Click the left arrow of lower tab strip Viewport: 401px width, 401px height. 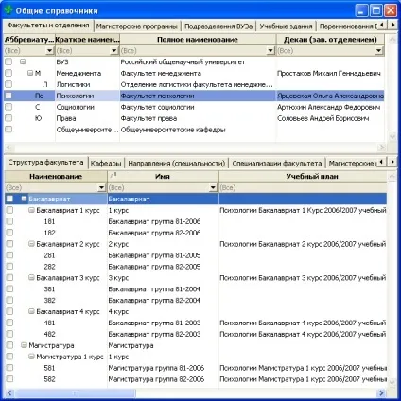coord(382,162)
